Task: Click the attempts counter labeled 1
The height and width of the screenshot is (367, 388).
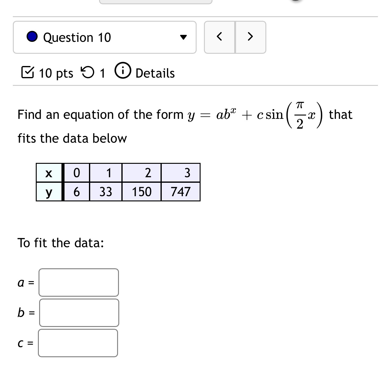Action: (102, 73)
